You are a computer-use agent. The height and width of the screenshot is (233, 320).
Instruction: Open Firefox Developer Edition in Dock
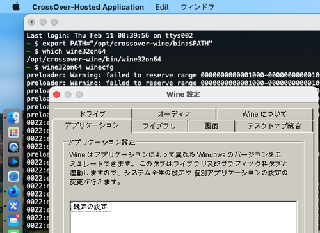tap(13, 191)
